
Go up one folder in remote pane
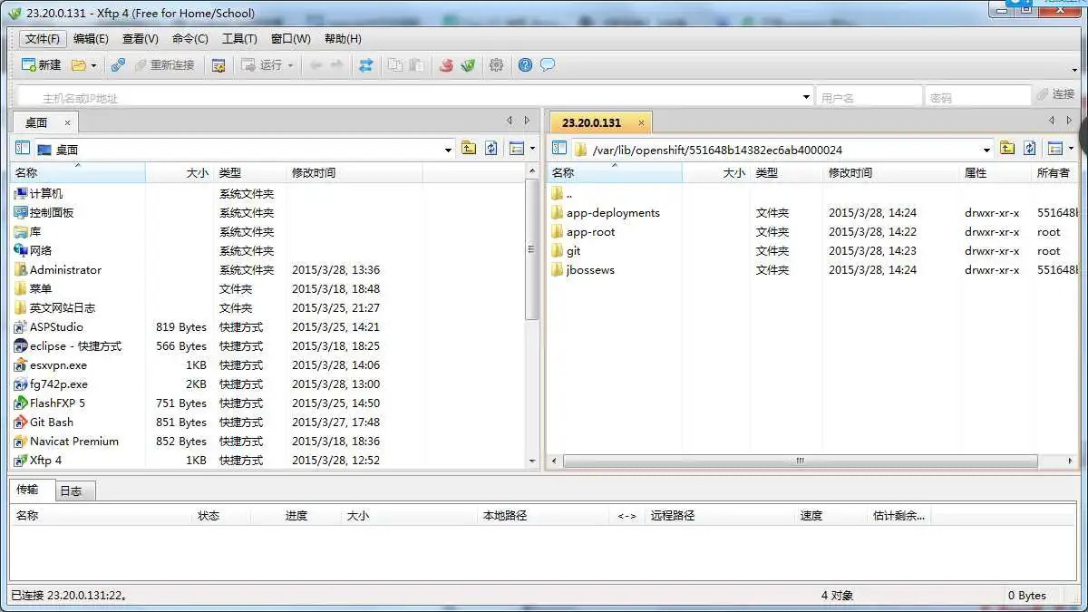(x=1007, y=149)
